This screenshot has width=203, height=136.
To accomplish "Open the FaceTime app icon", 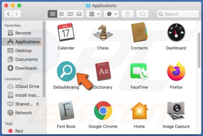I will [140, 71].
